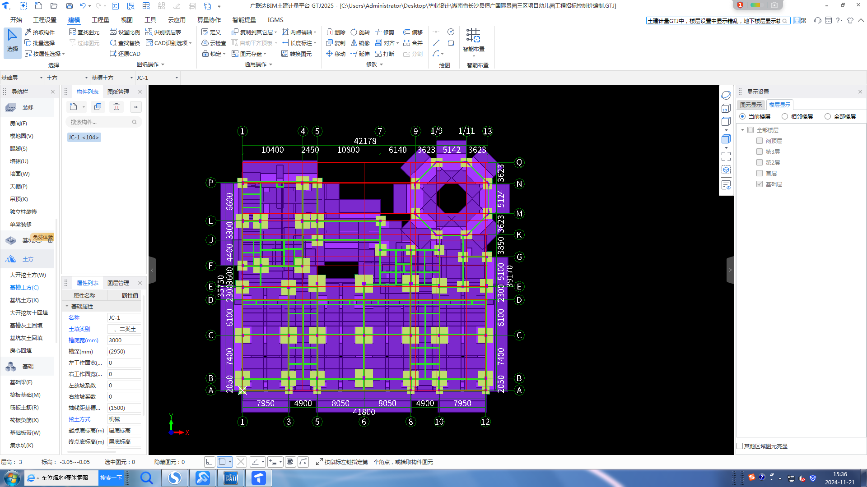The height and width of the screenshot is (487, 867).
Task: Select 相邻楼层 radio button
Action: pyautogui.click(x=785, y=116)
